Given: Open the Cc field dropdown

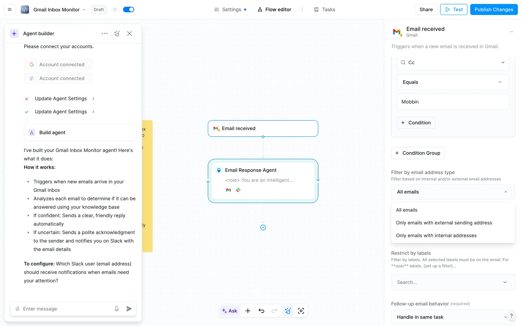Looking at the screenshot, I should [453, 62].
